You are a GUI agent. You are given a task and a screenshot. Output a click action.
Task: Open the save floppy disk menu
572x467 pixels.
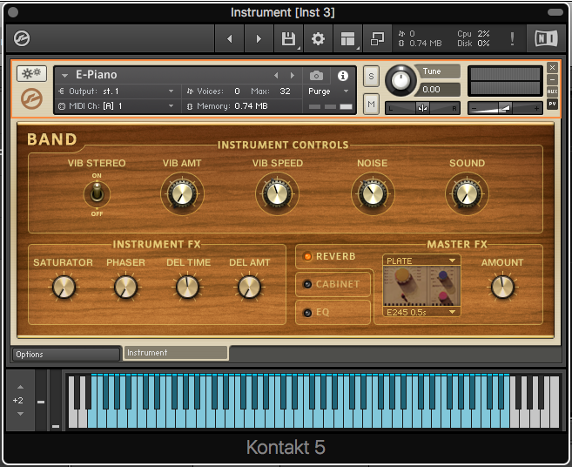point(288,38)
